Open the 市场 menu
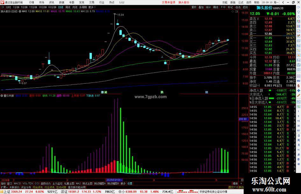Screen dimensions: 301x194 coord(41,3)
